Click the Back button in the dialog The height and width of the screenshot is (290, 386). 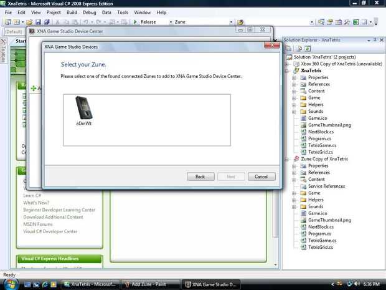pyautogui.click(x=200, y=176)
